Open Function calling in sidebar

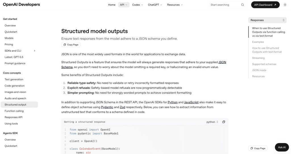(14, 111)
